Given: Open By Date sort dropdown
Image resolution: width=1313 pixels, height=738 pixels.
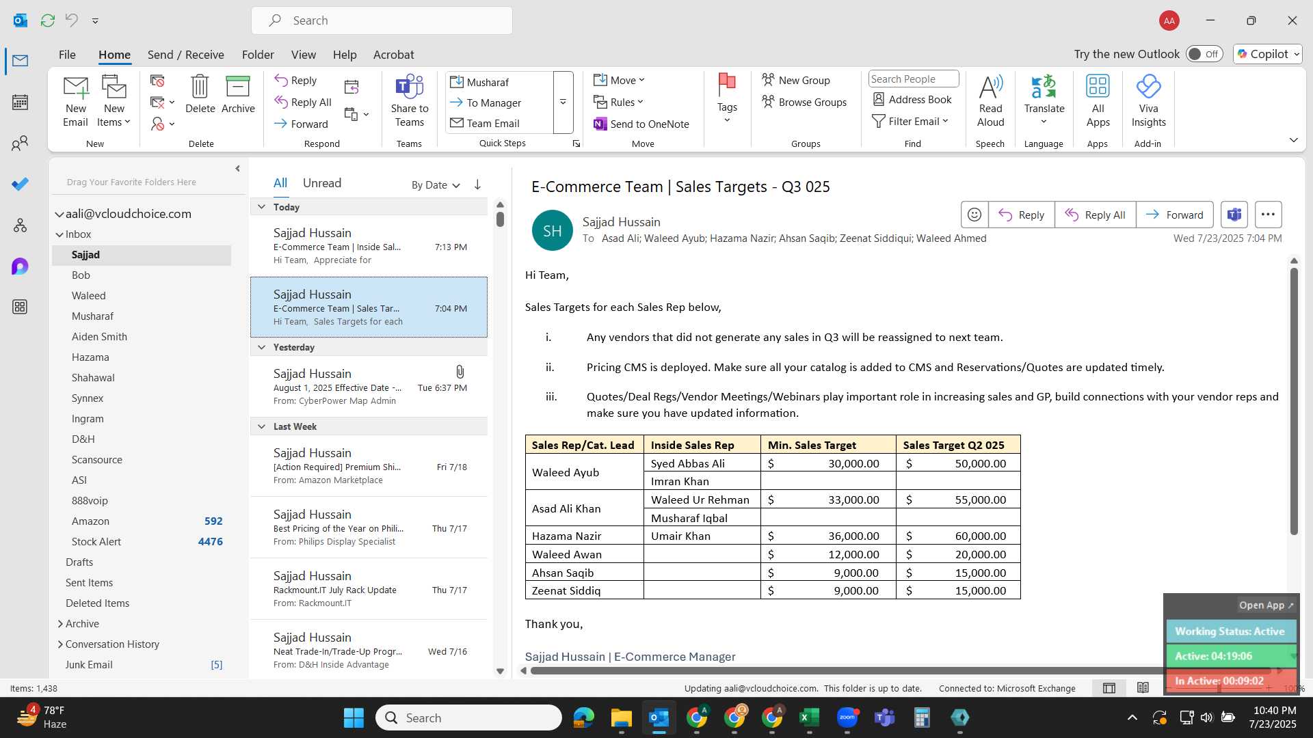Looking at the screenshot, I should (x=436, y=185).
